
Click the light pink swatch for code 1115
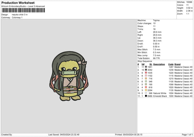(x=146, y=76)
